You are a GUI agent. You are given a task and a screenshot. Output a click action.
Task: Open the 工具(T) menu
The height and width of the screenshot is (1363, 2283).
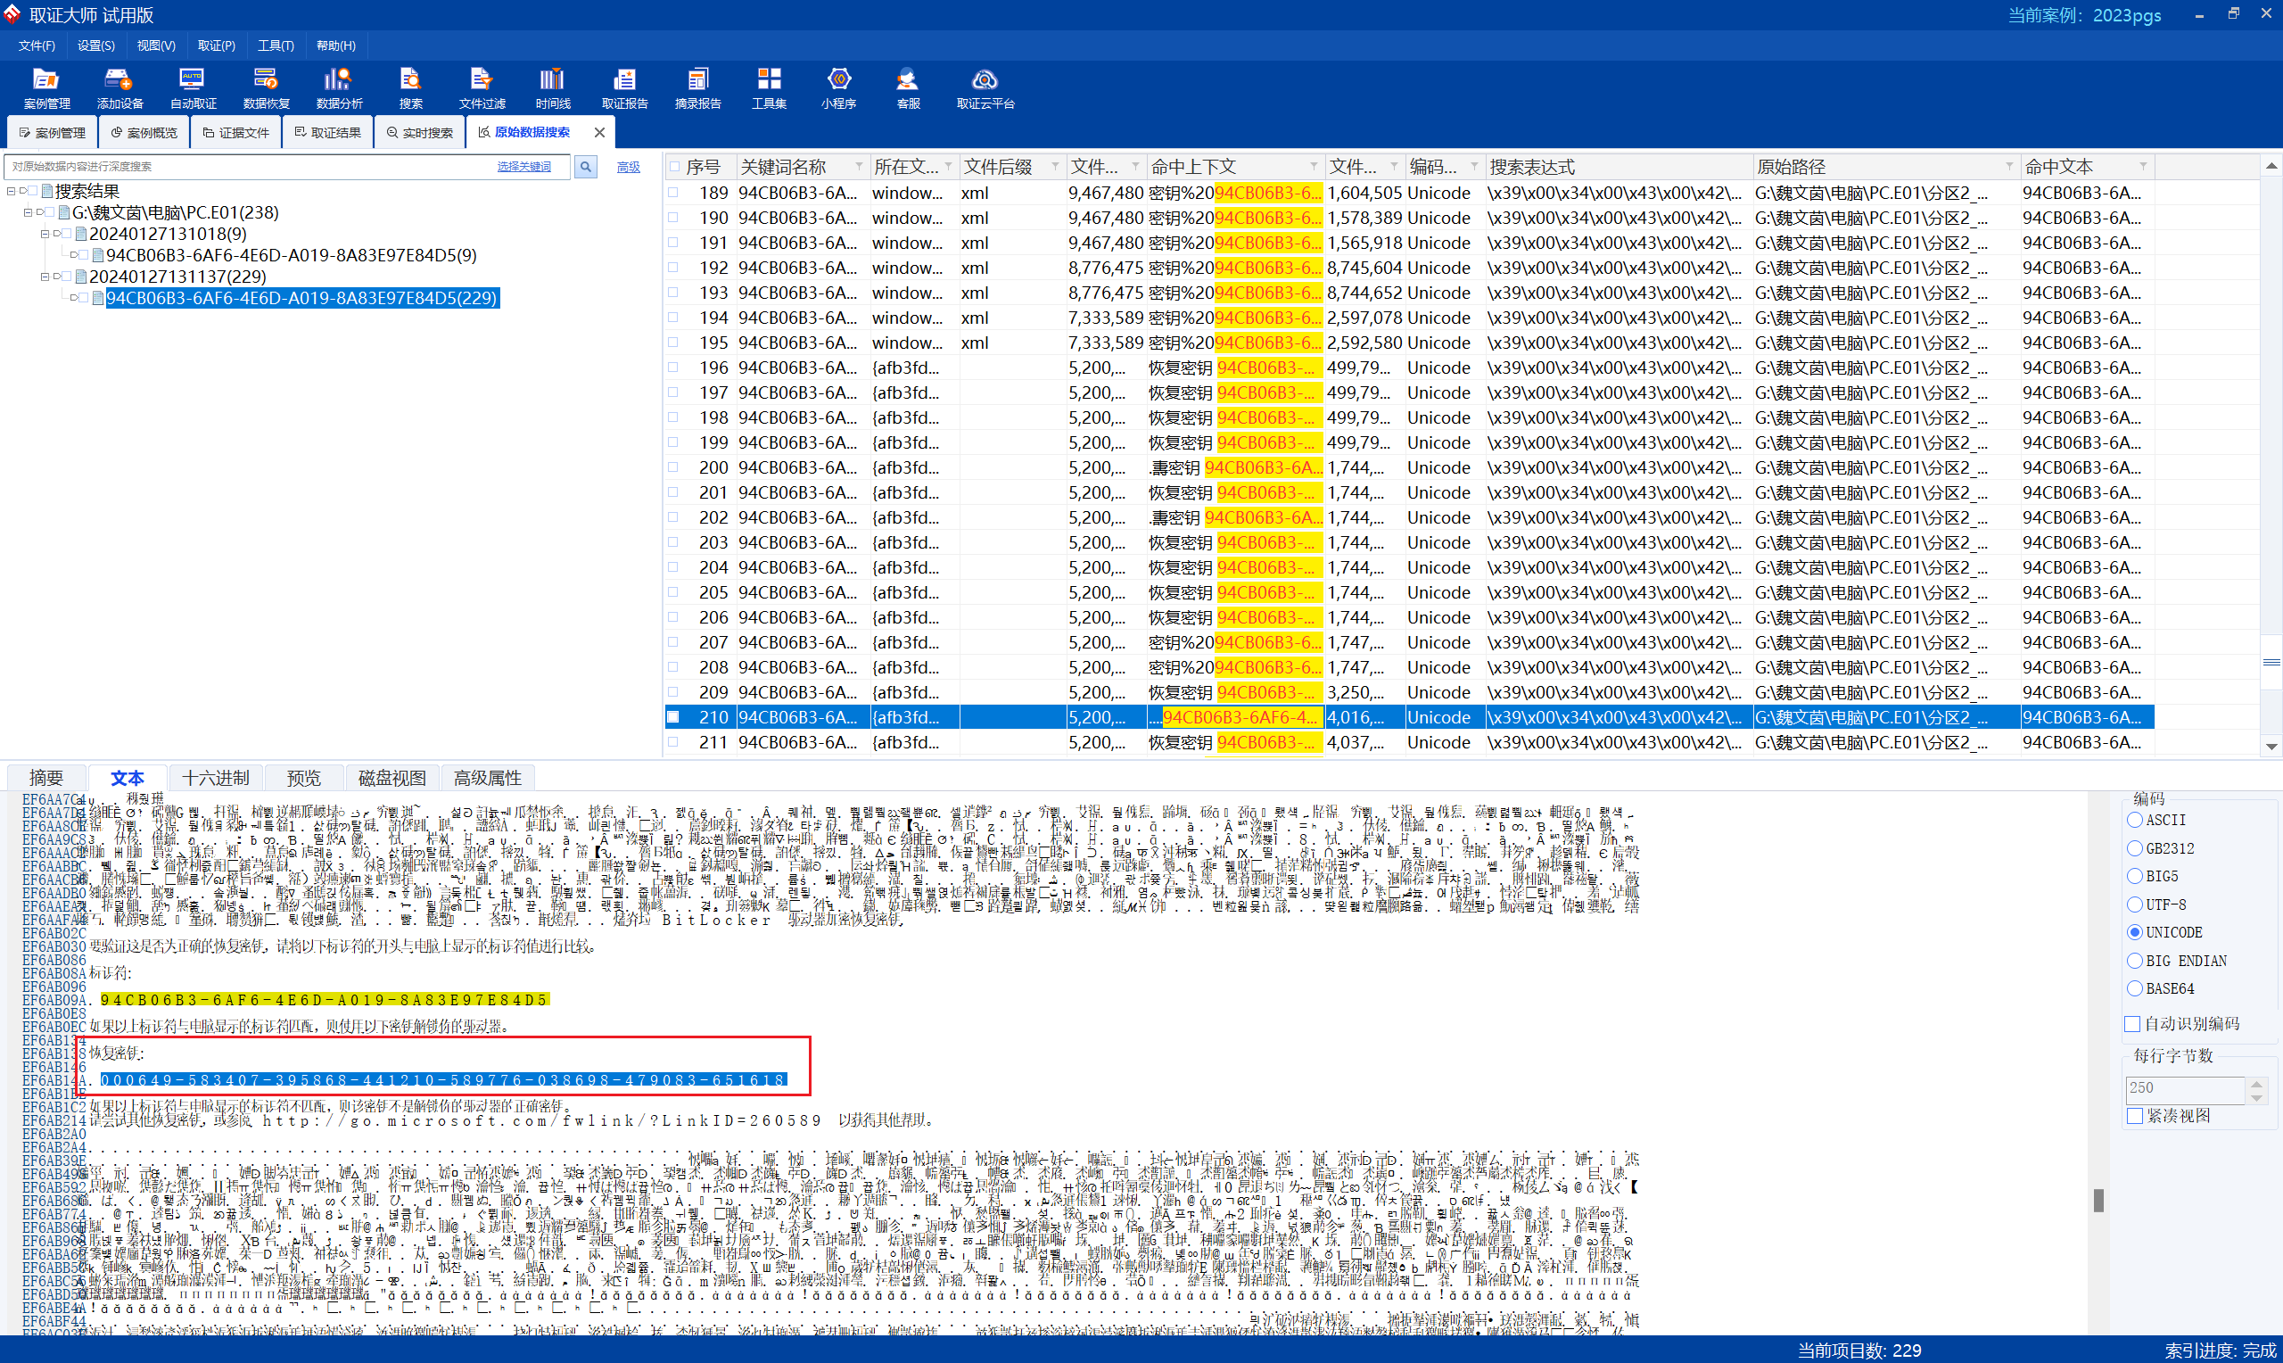point(276,45)
